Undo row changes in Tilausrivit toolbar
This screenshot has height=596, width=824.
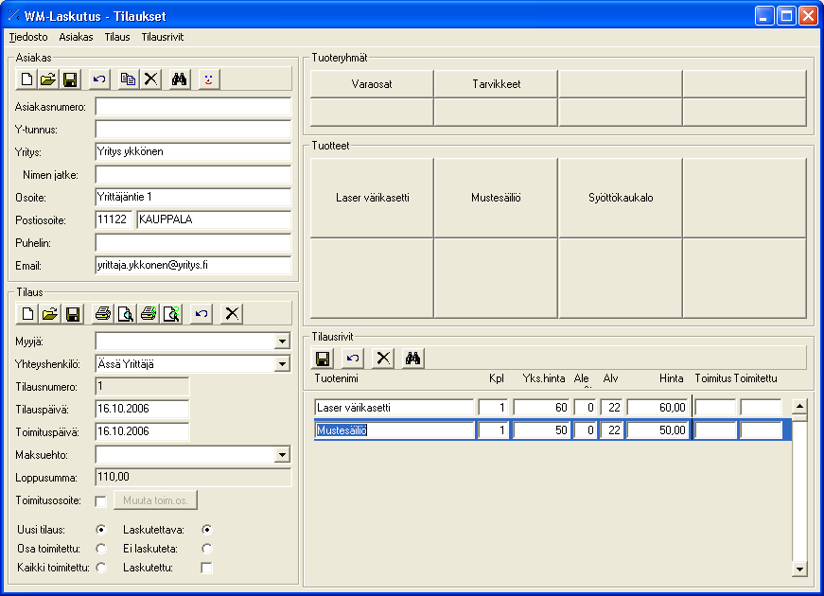click(353, 359)
